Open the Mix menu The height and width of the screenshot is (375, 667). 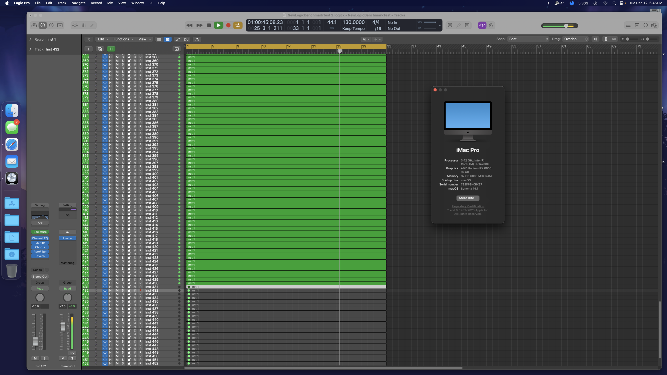click(110, 3)
